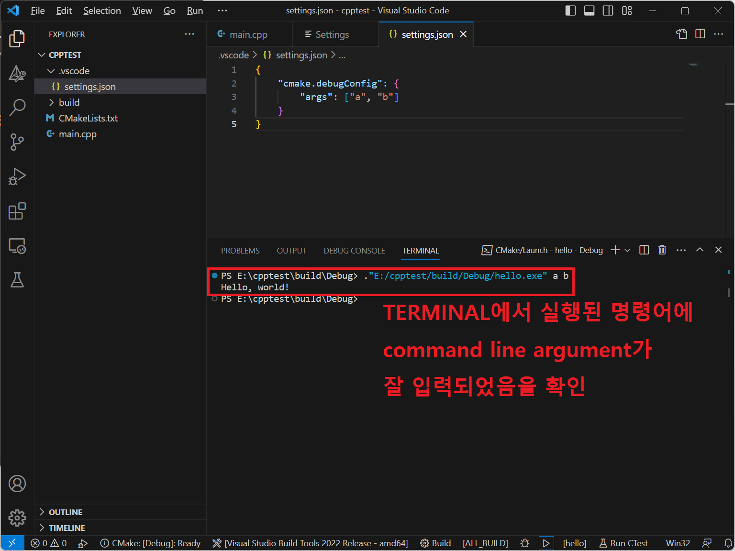Open the CMake sidebar view

tap(17, 74)
